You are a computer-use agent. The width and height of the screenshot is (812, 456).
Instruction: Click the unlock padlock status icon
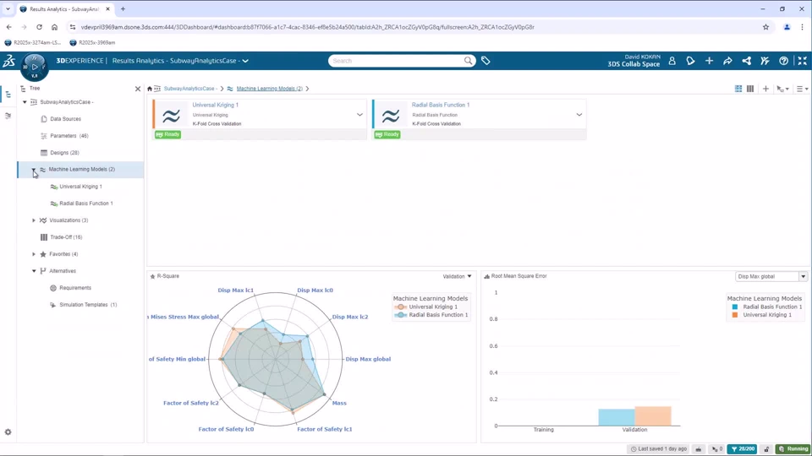point(767,448)
